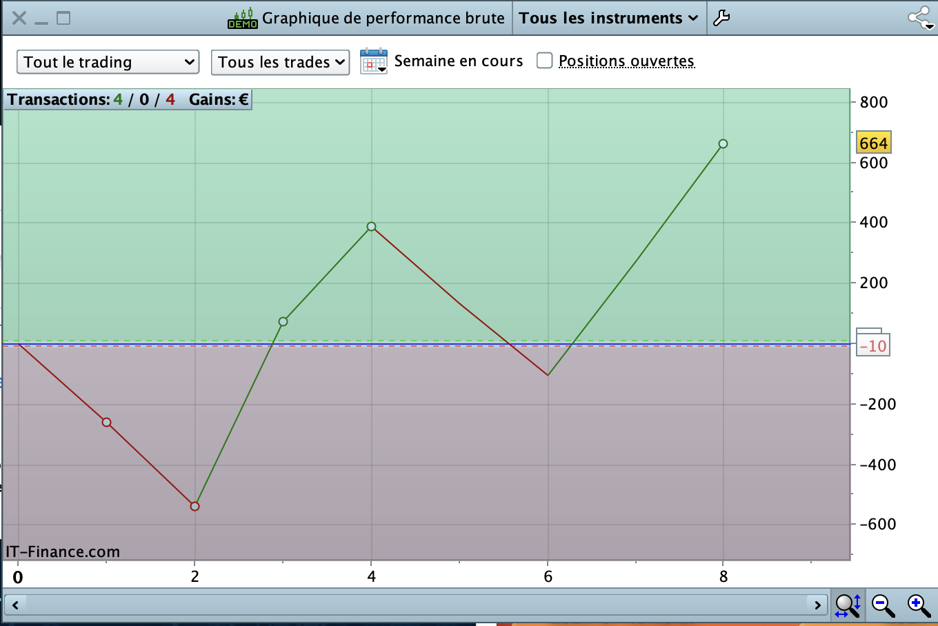Click the Semaine en cours label
Viewport: 938px width, 626px height.
pos(459,61)
